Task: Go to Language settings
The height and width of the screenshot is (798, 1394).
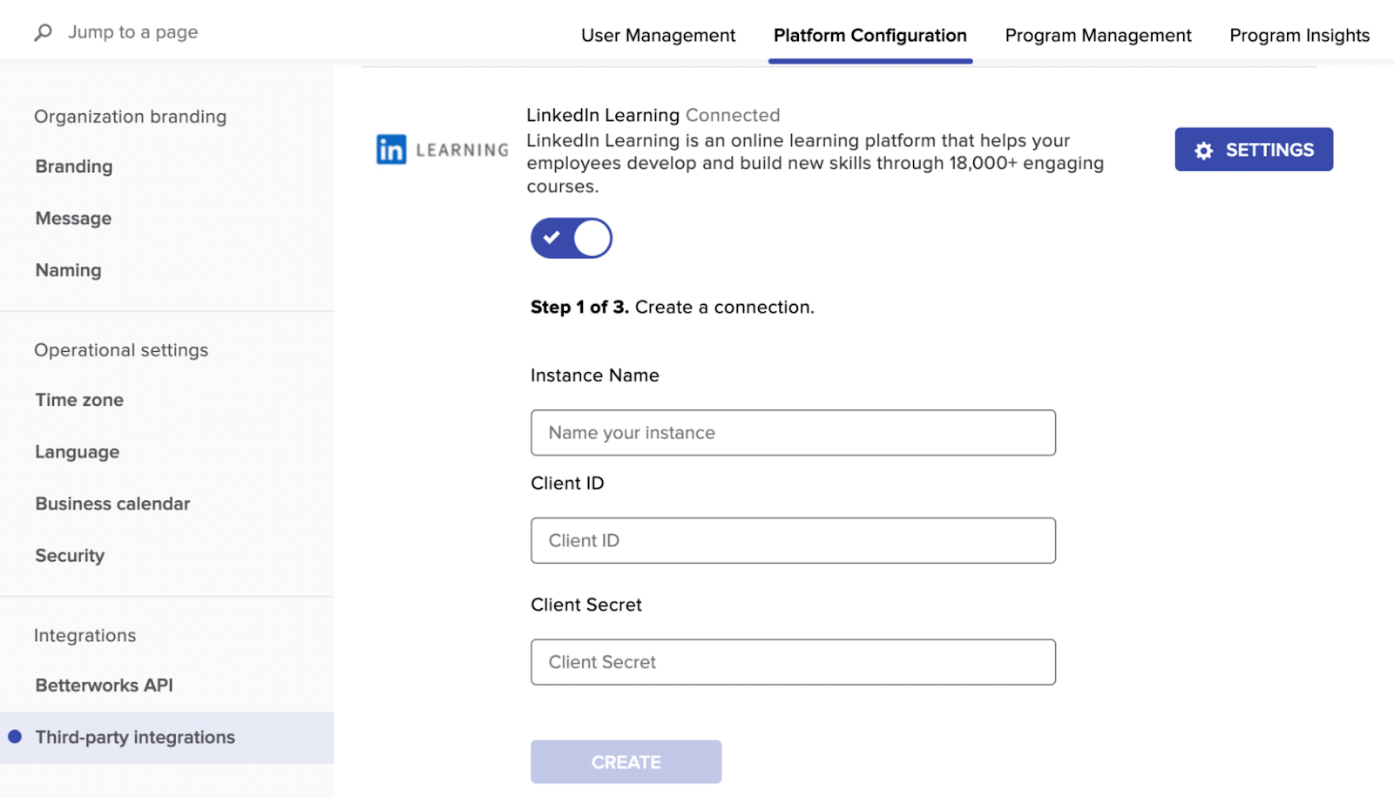Action: pos(78,452)
